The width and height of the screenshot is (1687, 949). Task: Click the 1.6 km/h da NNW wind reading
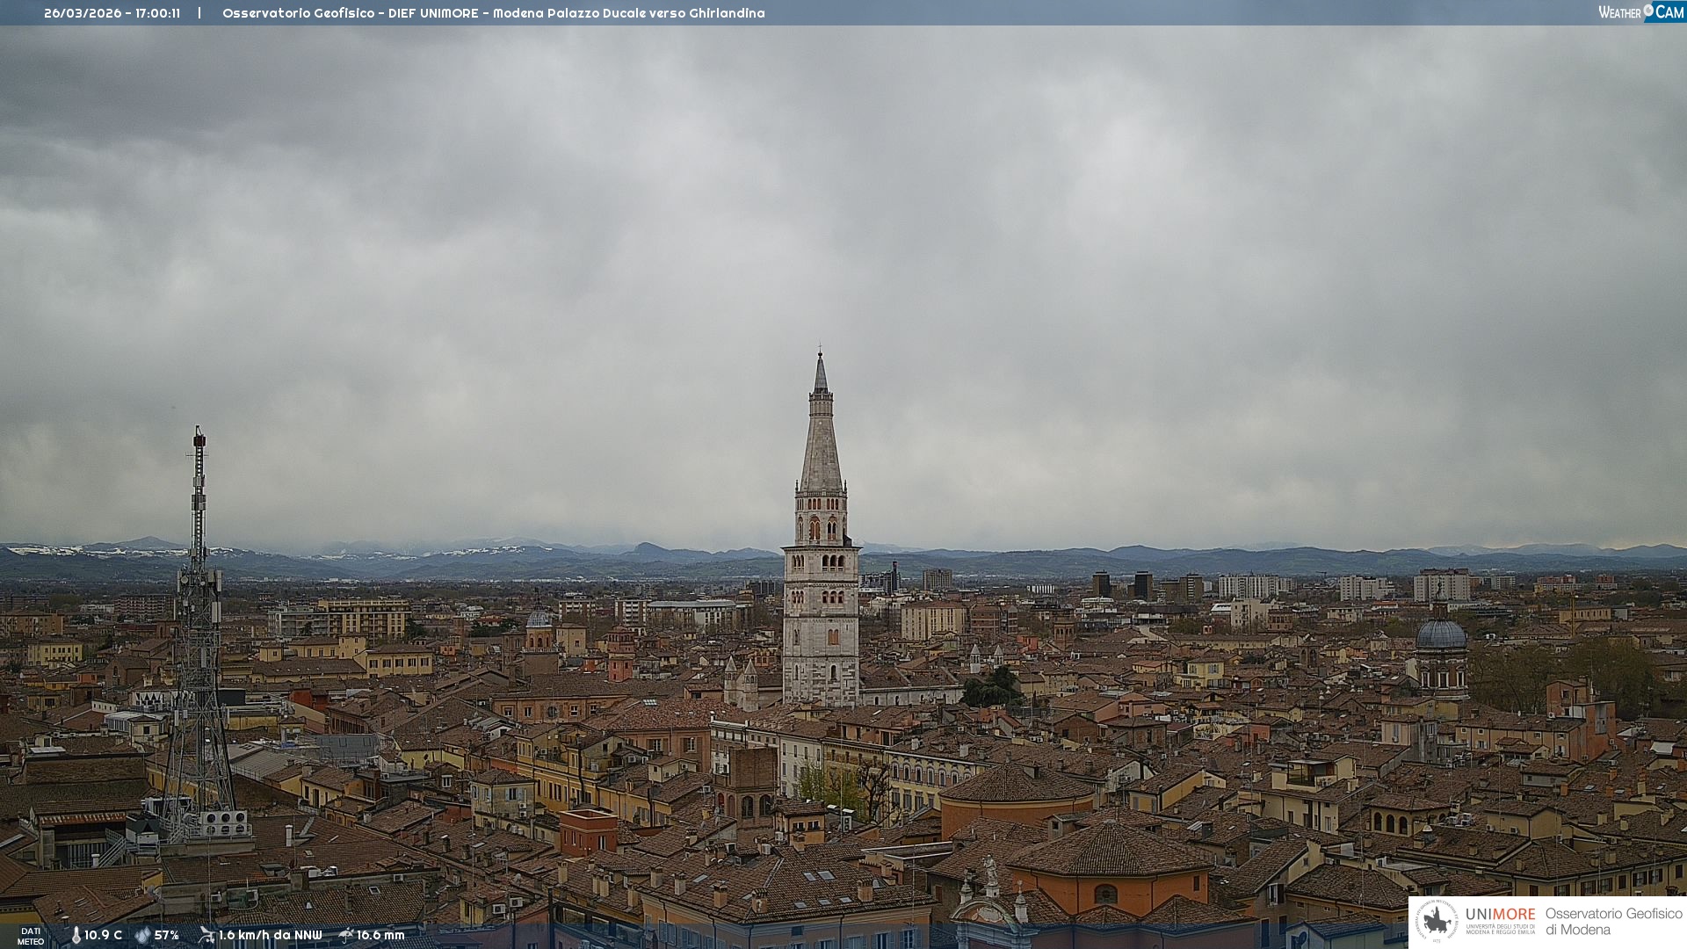tap(270, 935)
